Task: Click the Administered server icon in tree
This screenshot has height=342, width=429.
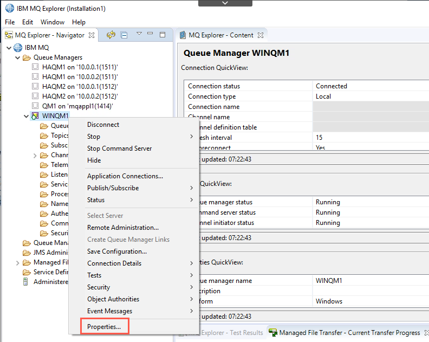Action: coord(25,281)
